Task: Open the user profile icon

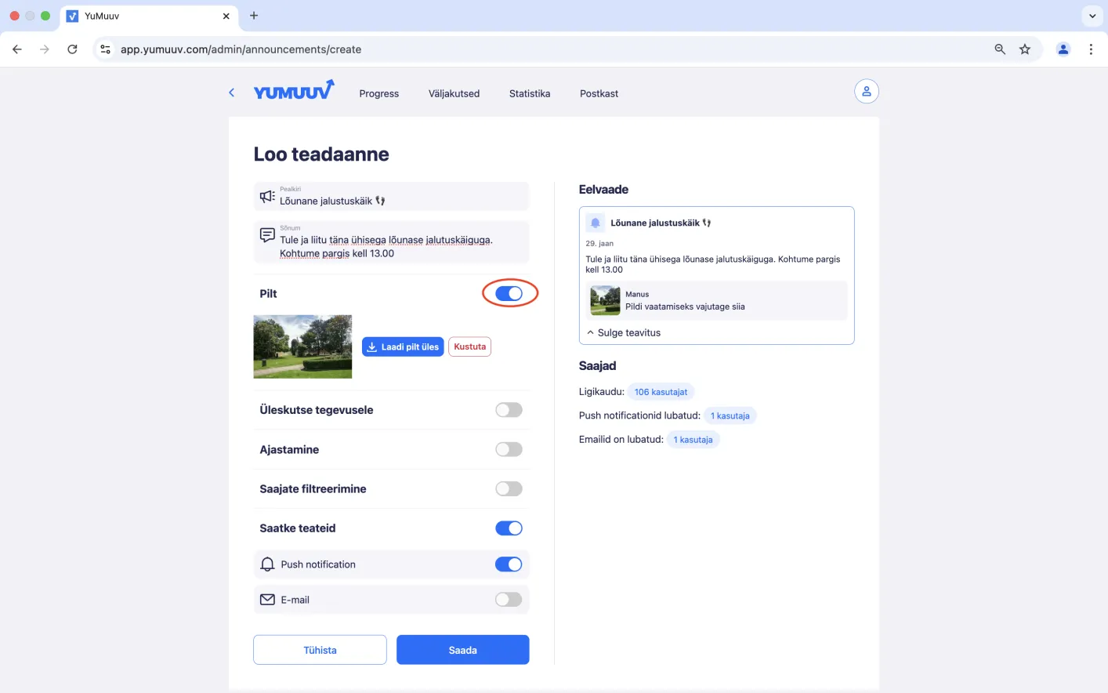Action: (866, 92)
